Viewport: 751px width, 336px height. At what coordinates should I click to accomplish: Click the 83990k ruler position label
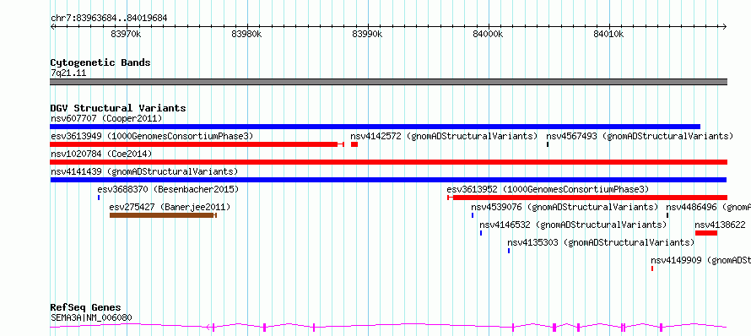point(367,34)
